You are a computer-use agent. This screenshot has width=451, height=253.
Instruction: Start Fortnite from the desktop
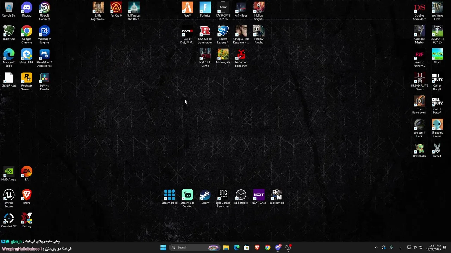pyautogui.click(x=205, y=10)
